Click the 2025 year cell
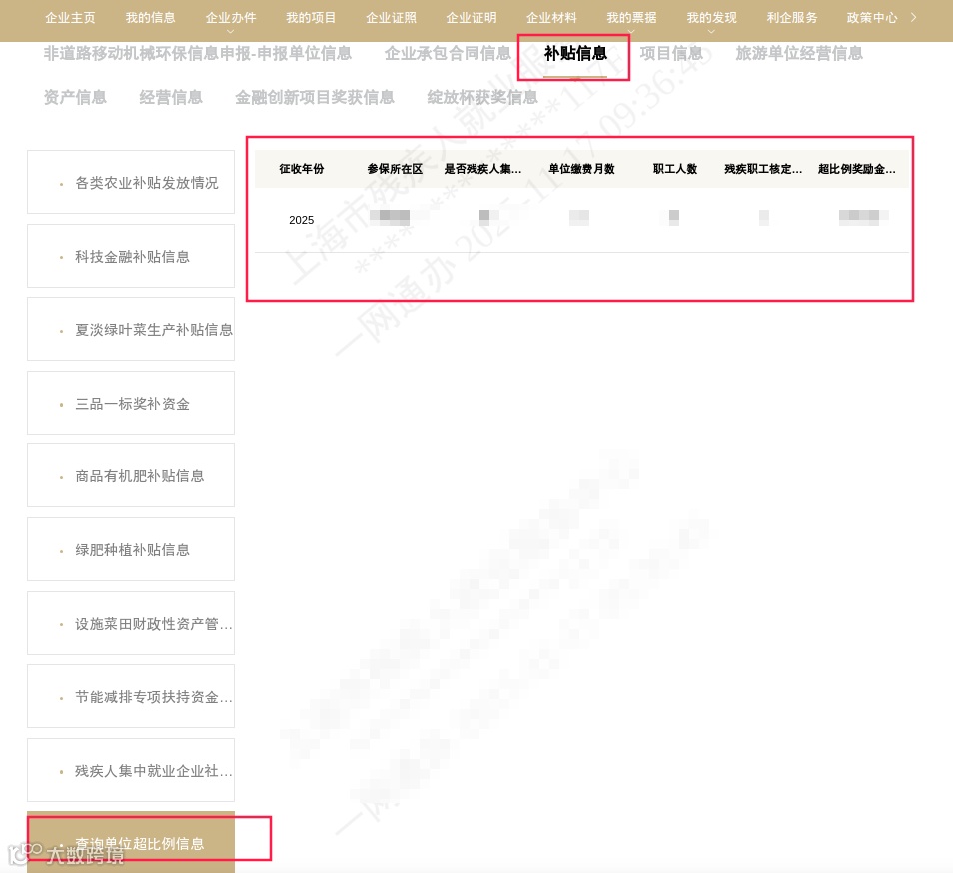 point(302,220)
